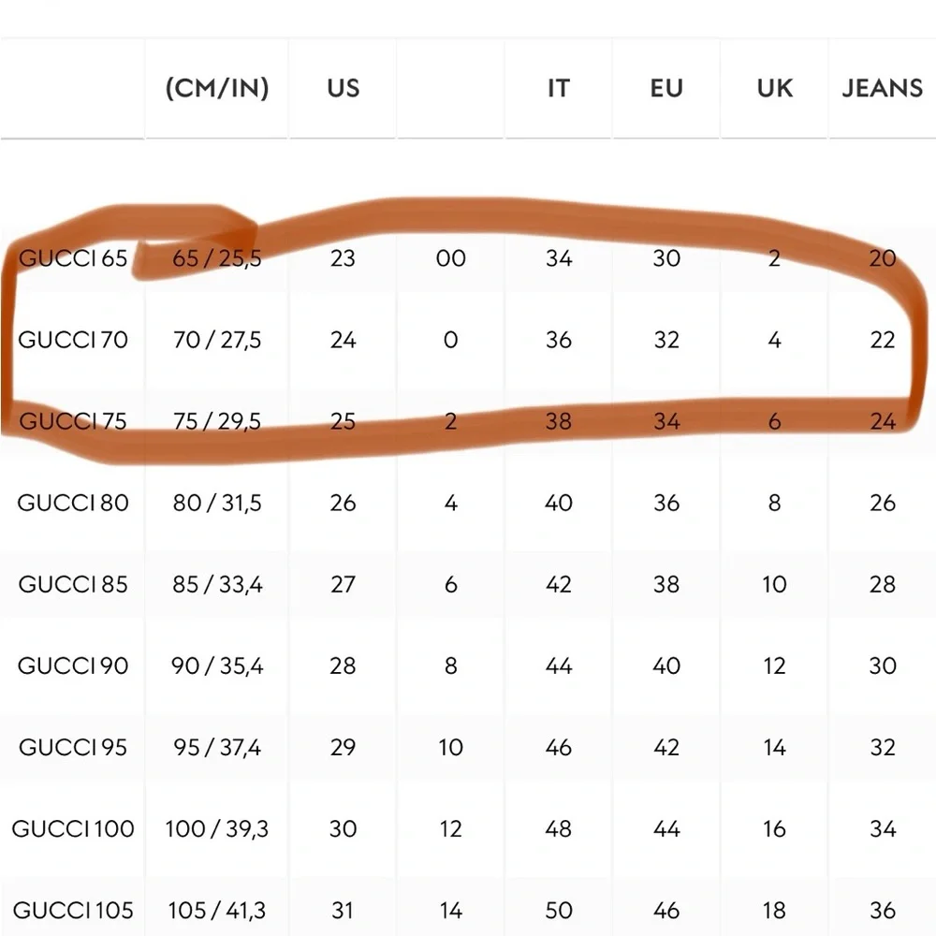Select the GUCCI 80 row label
936x936 pixels.
(72, 503)
